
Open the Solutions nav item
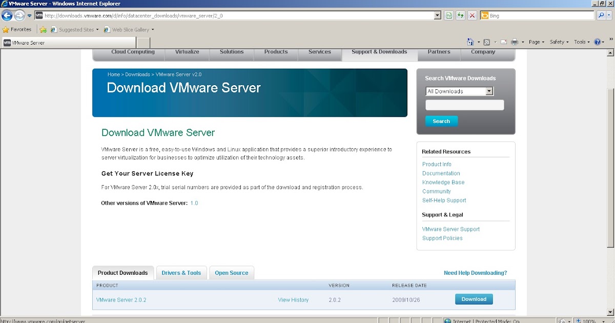click(232, 52)
